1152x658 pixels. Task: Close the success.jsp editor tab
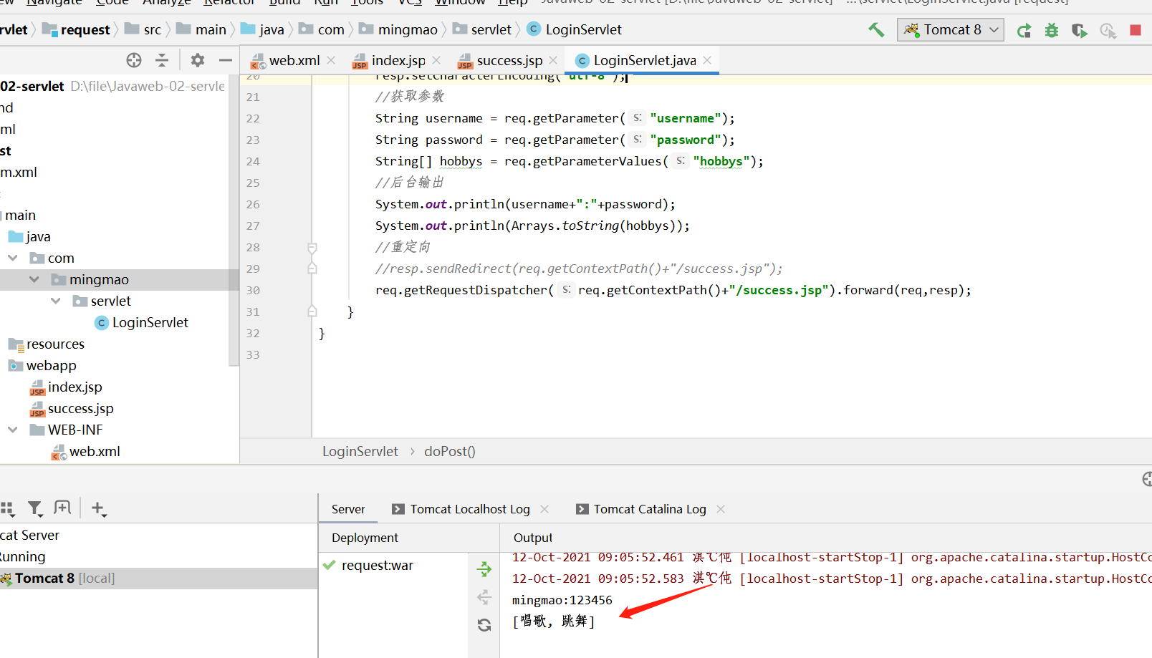pos(553,61)
